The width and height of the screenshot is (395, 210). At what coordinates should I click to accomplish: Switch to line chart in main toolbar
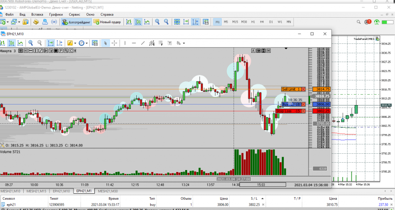(x=147, y=22)
